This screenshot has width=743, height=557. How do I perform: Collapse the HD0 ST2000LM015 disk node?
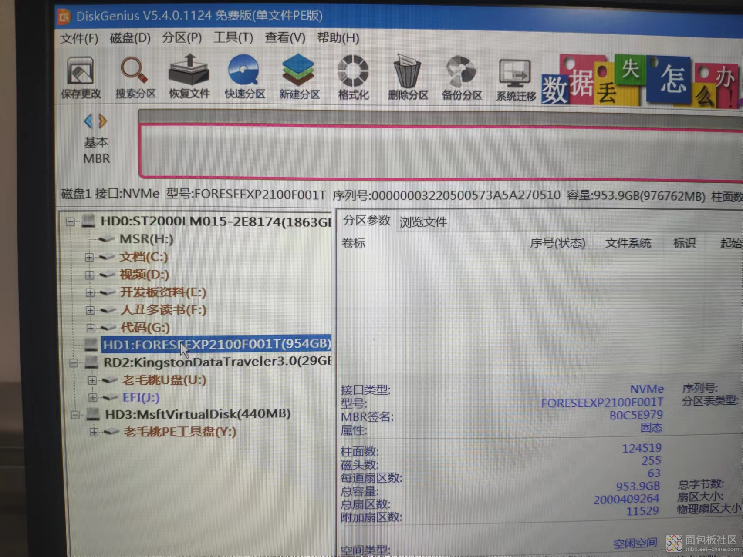70,222
